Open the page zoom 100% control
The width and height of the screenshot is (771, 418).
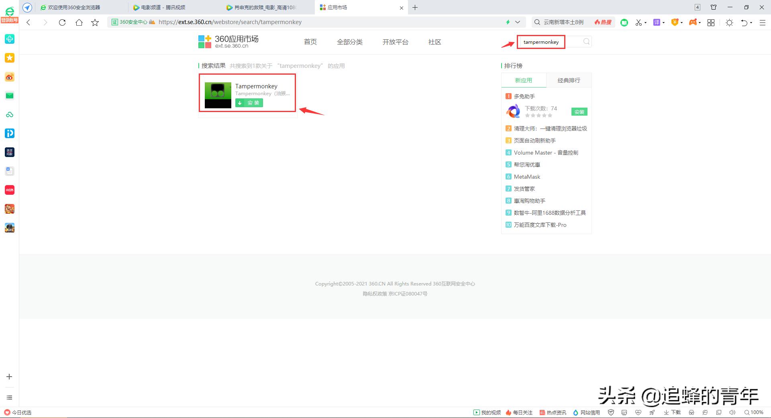tap(754, 412)
